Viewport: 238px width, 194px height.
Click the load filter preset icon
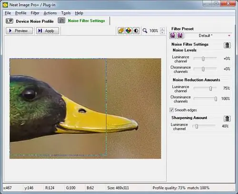click(173, 35)
